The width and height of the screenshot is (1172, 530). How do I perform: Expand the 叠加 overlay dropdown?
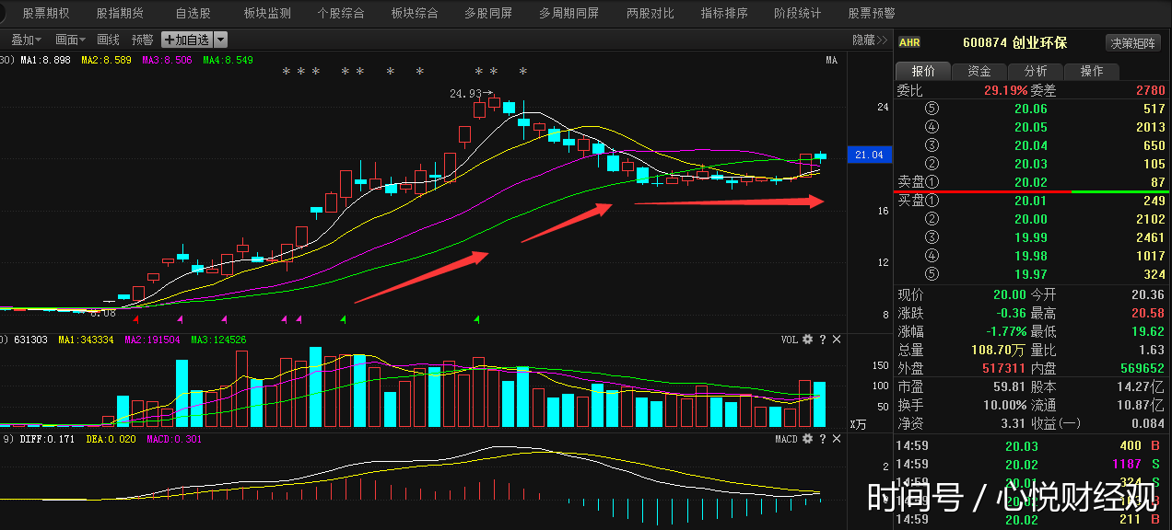(x=27, y=40)
